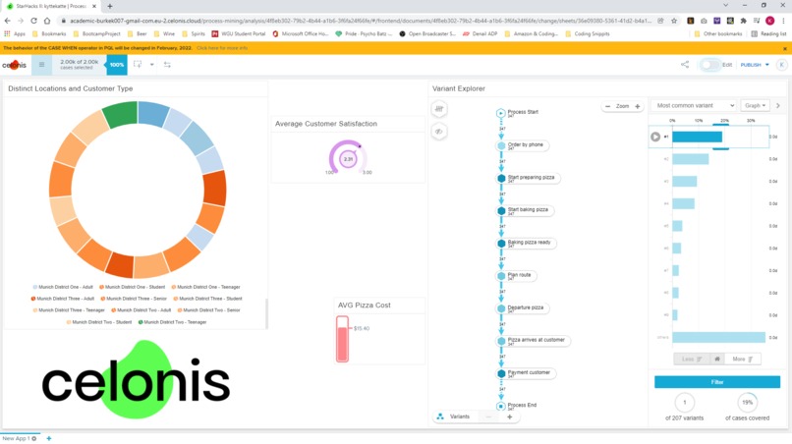
Task: Open dropdown arrow next to selection tool
Action: pos(151,65)
